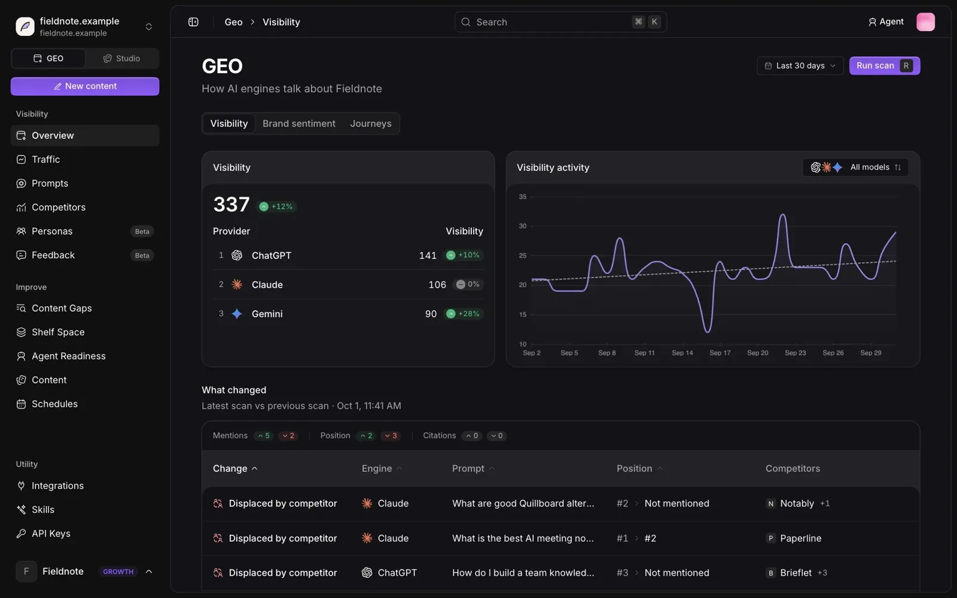Click the Skills wand icon
This screenshot has height=598, width=957.
[21, 509]
